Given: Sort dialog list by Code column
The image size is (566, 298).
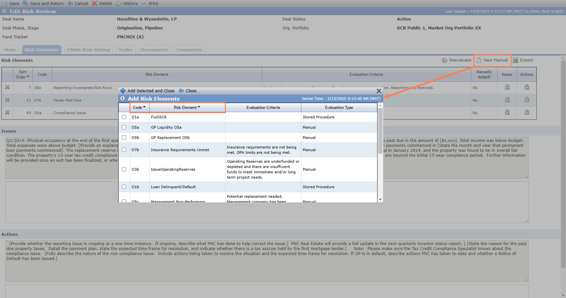Looking at the screenshot, I should coord(139,107).
